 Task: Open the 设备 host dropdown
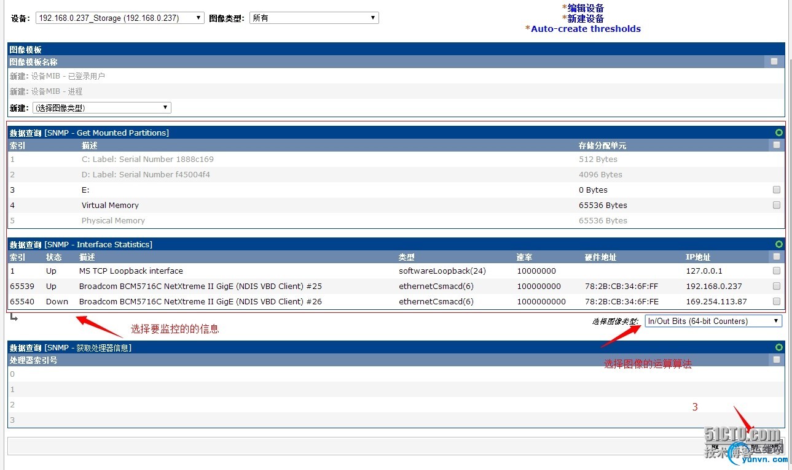click(120, 18)
